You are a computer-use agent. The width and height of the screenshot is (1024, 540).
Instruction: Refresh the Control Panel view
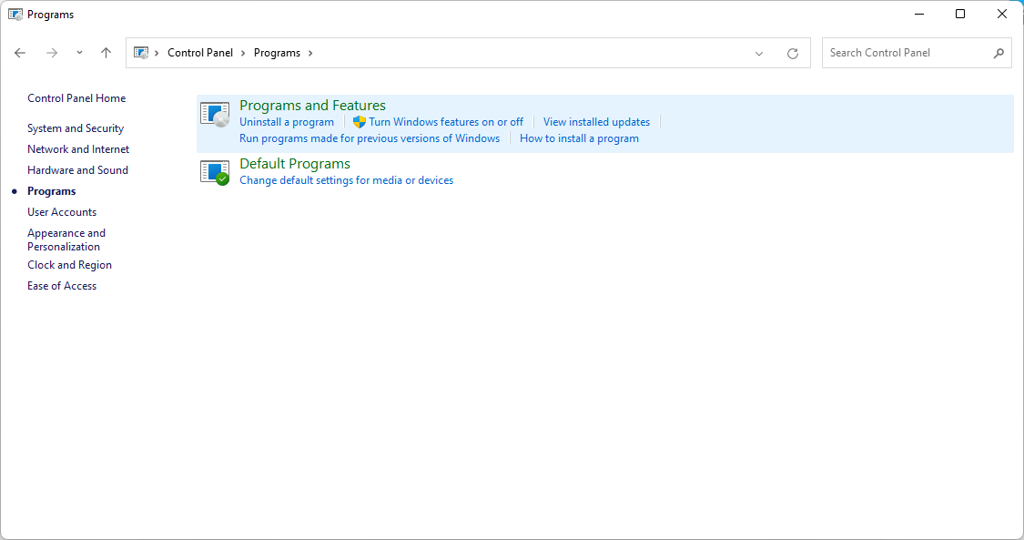[x=792, y=54]
